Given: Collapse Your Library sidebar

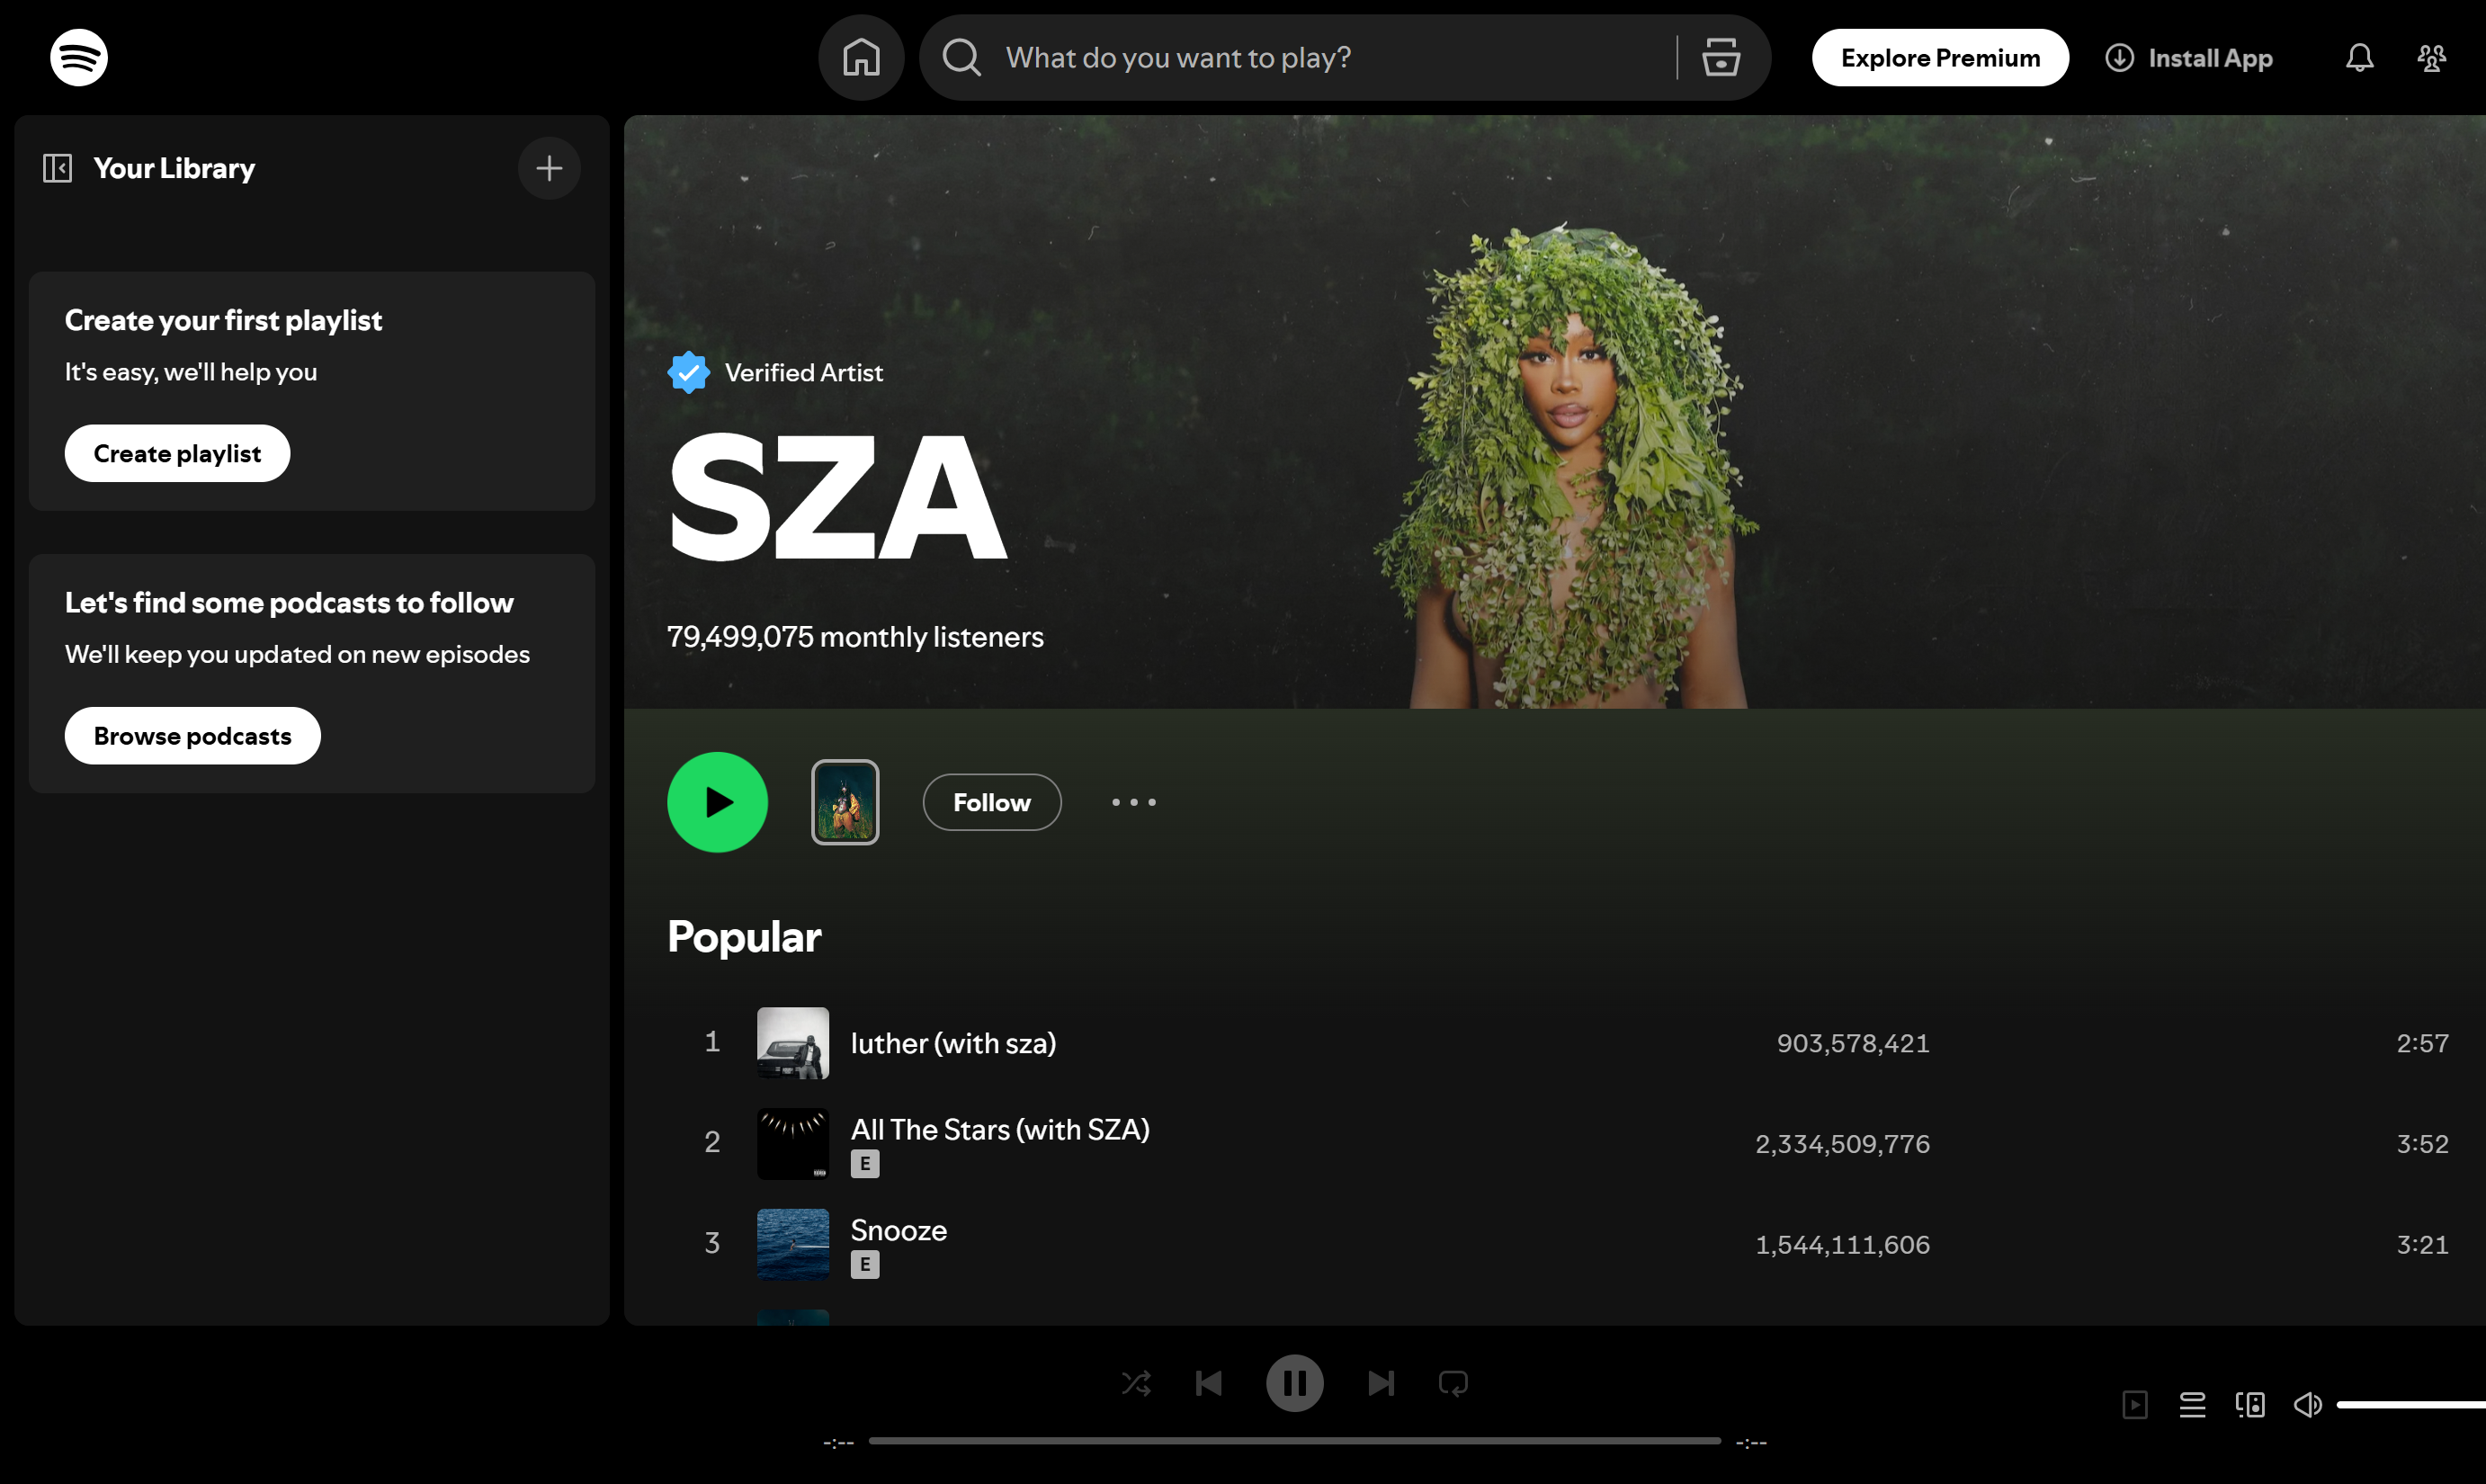Looking at the screenshot, I should [x=57, y=168].
